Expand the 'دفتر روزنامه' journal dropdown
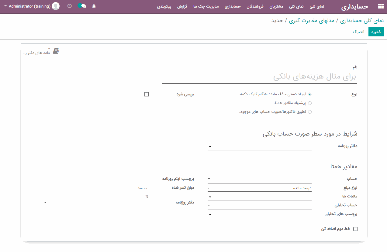 pyautogui.click(x=96, y=202)
